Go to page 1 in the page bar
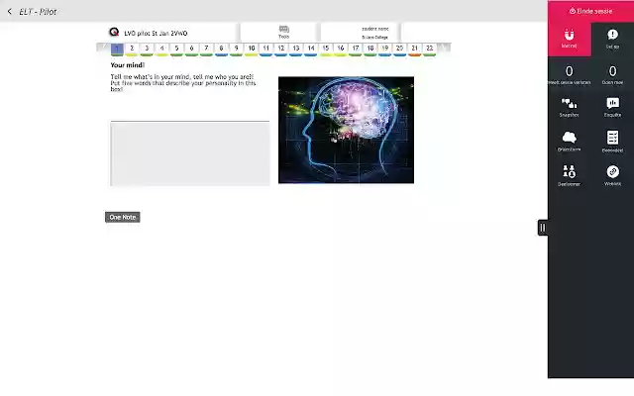This screenshot has width=634, height=396. click(x=117, y=49)
